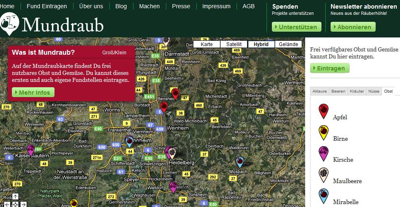Screen dimensions: 400x207
Task: Click the red Apfel pin in legend
Action: 324,110
